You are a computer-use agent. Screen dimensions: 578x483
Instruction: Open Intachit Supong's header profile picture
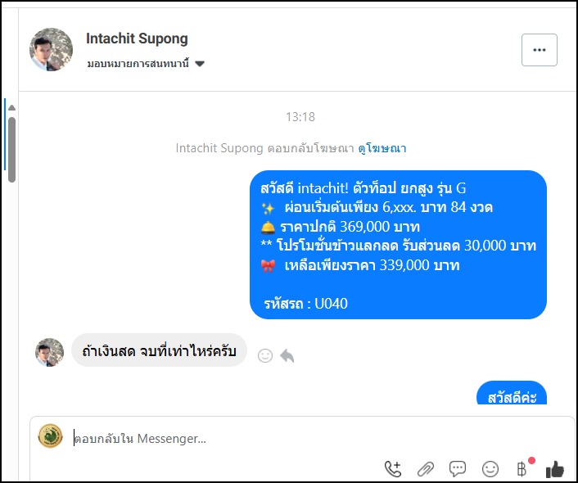[x=51, y=49]
